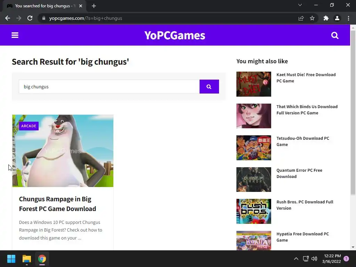Screen dimensions: 356x267
Task: Click the volume speaker icon
Action: click(314, 259)
